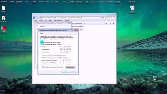The height and width of the screenshot is (94, 167).
Task: Open the Файл menu
Action: (x=36, y=21)
